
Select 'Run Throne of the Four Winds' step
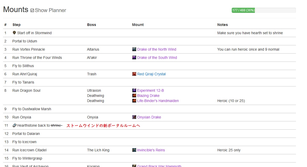click(x=37, y=58)
